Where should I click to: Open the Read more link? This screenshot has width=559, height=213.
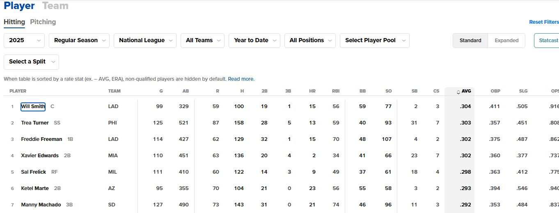click(241, 79)
